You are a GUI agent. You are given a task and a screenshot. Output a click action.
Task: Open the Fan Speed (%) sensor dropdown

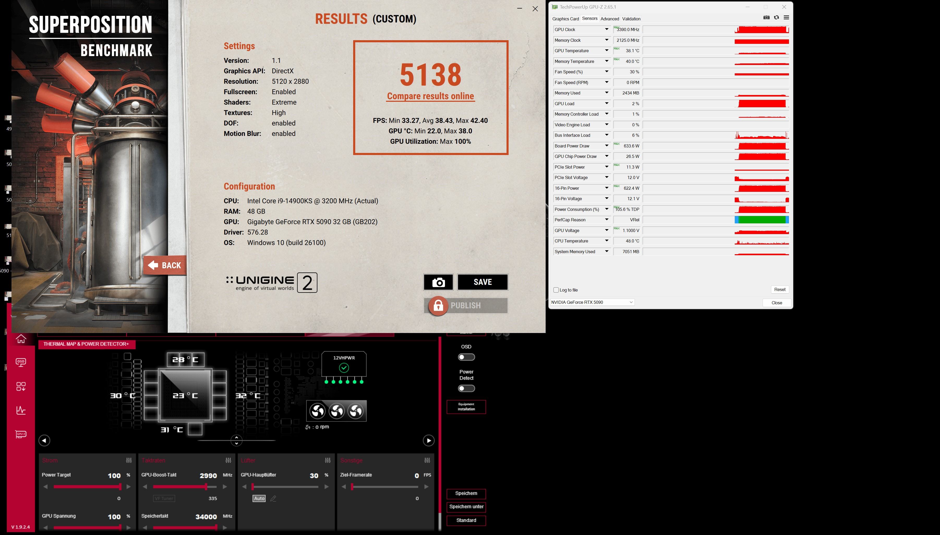tap(607, 72)
